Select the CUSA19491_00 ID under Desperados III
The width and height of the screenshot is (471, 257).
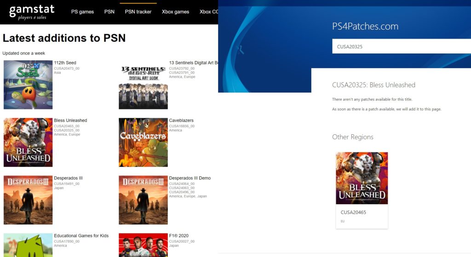coord(67,184)
